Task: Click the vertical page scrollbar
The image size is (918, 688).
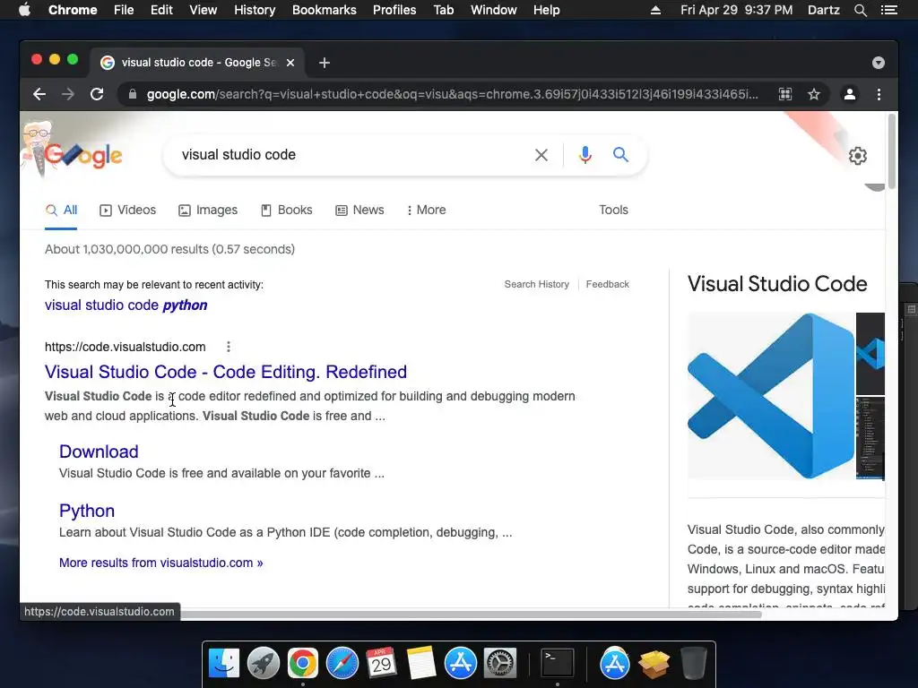Action: [892, 151]
